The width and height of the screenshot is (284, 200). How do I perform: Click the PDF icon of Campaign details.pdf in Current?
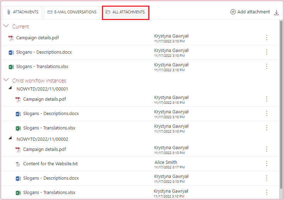11,38
